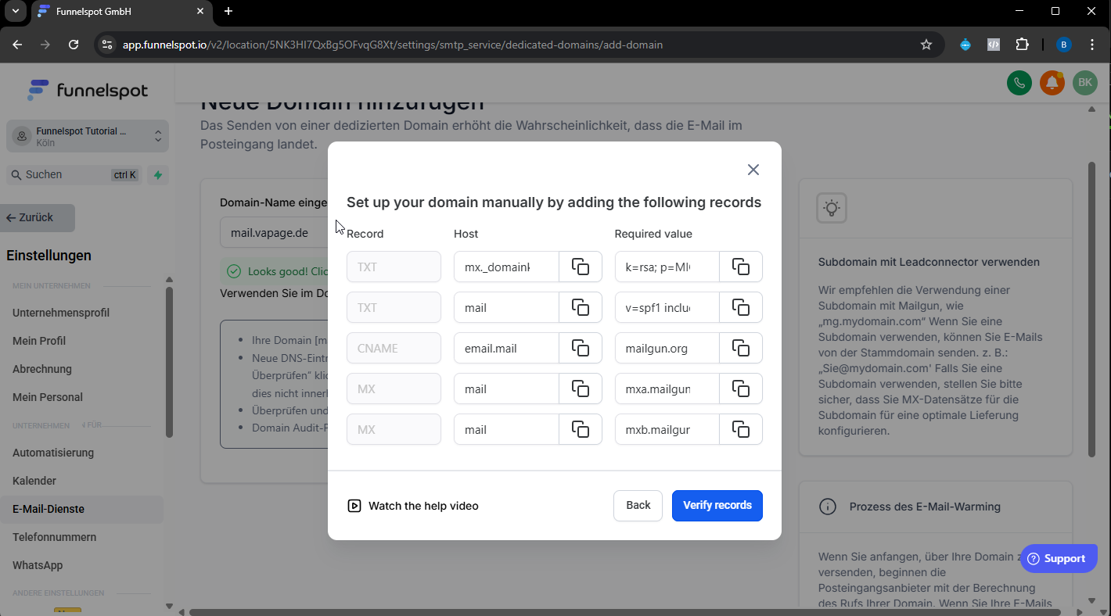The image size is (1111, 616).
Task: Copy the mxb.mailgun required value
Action: click(x=740, y=429)
